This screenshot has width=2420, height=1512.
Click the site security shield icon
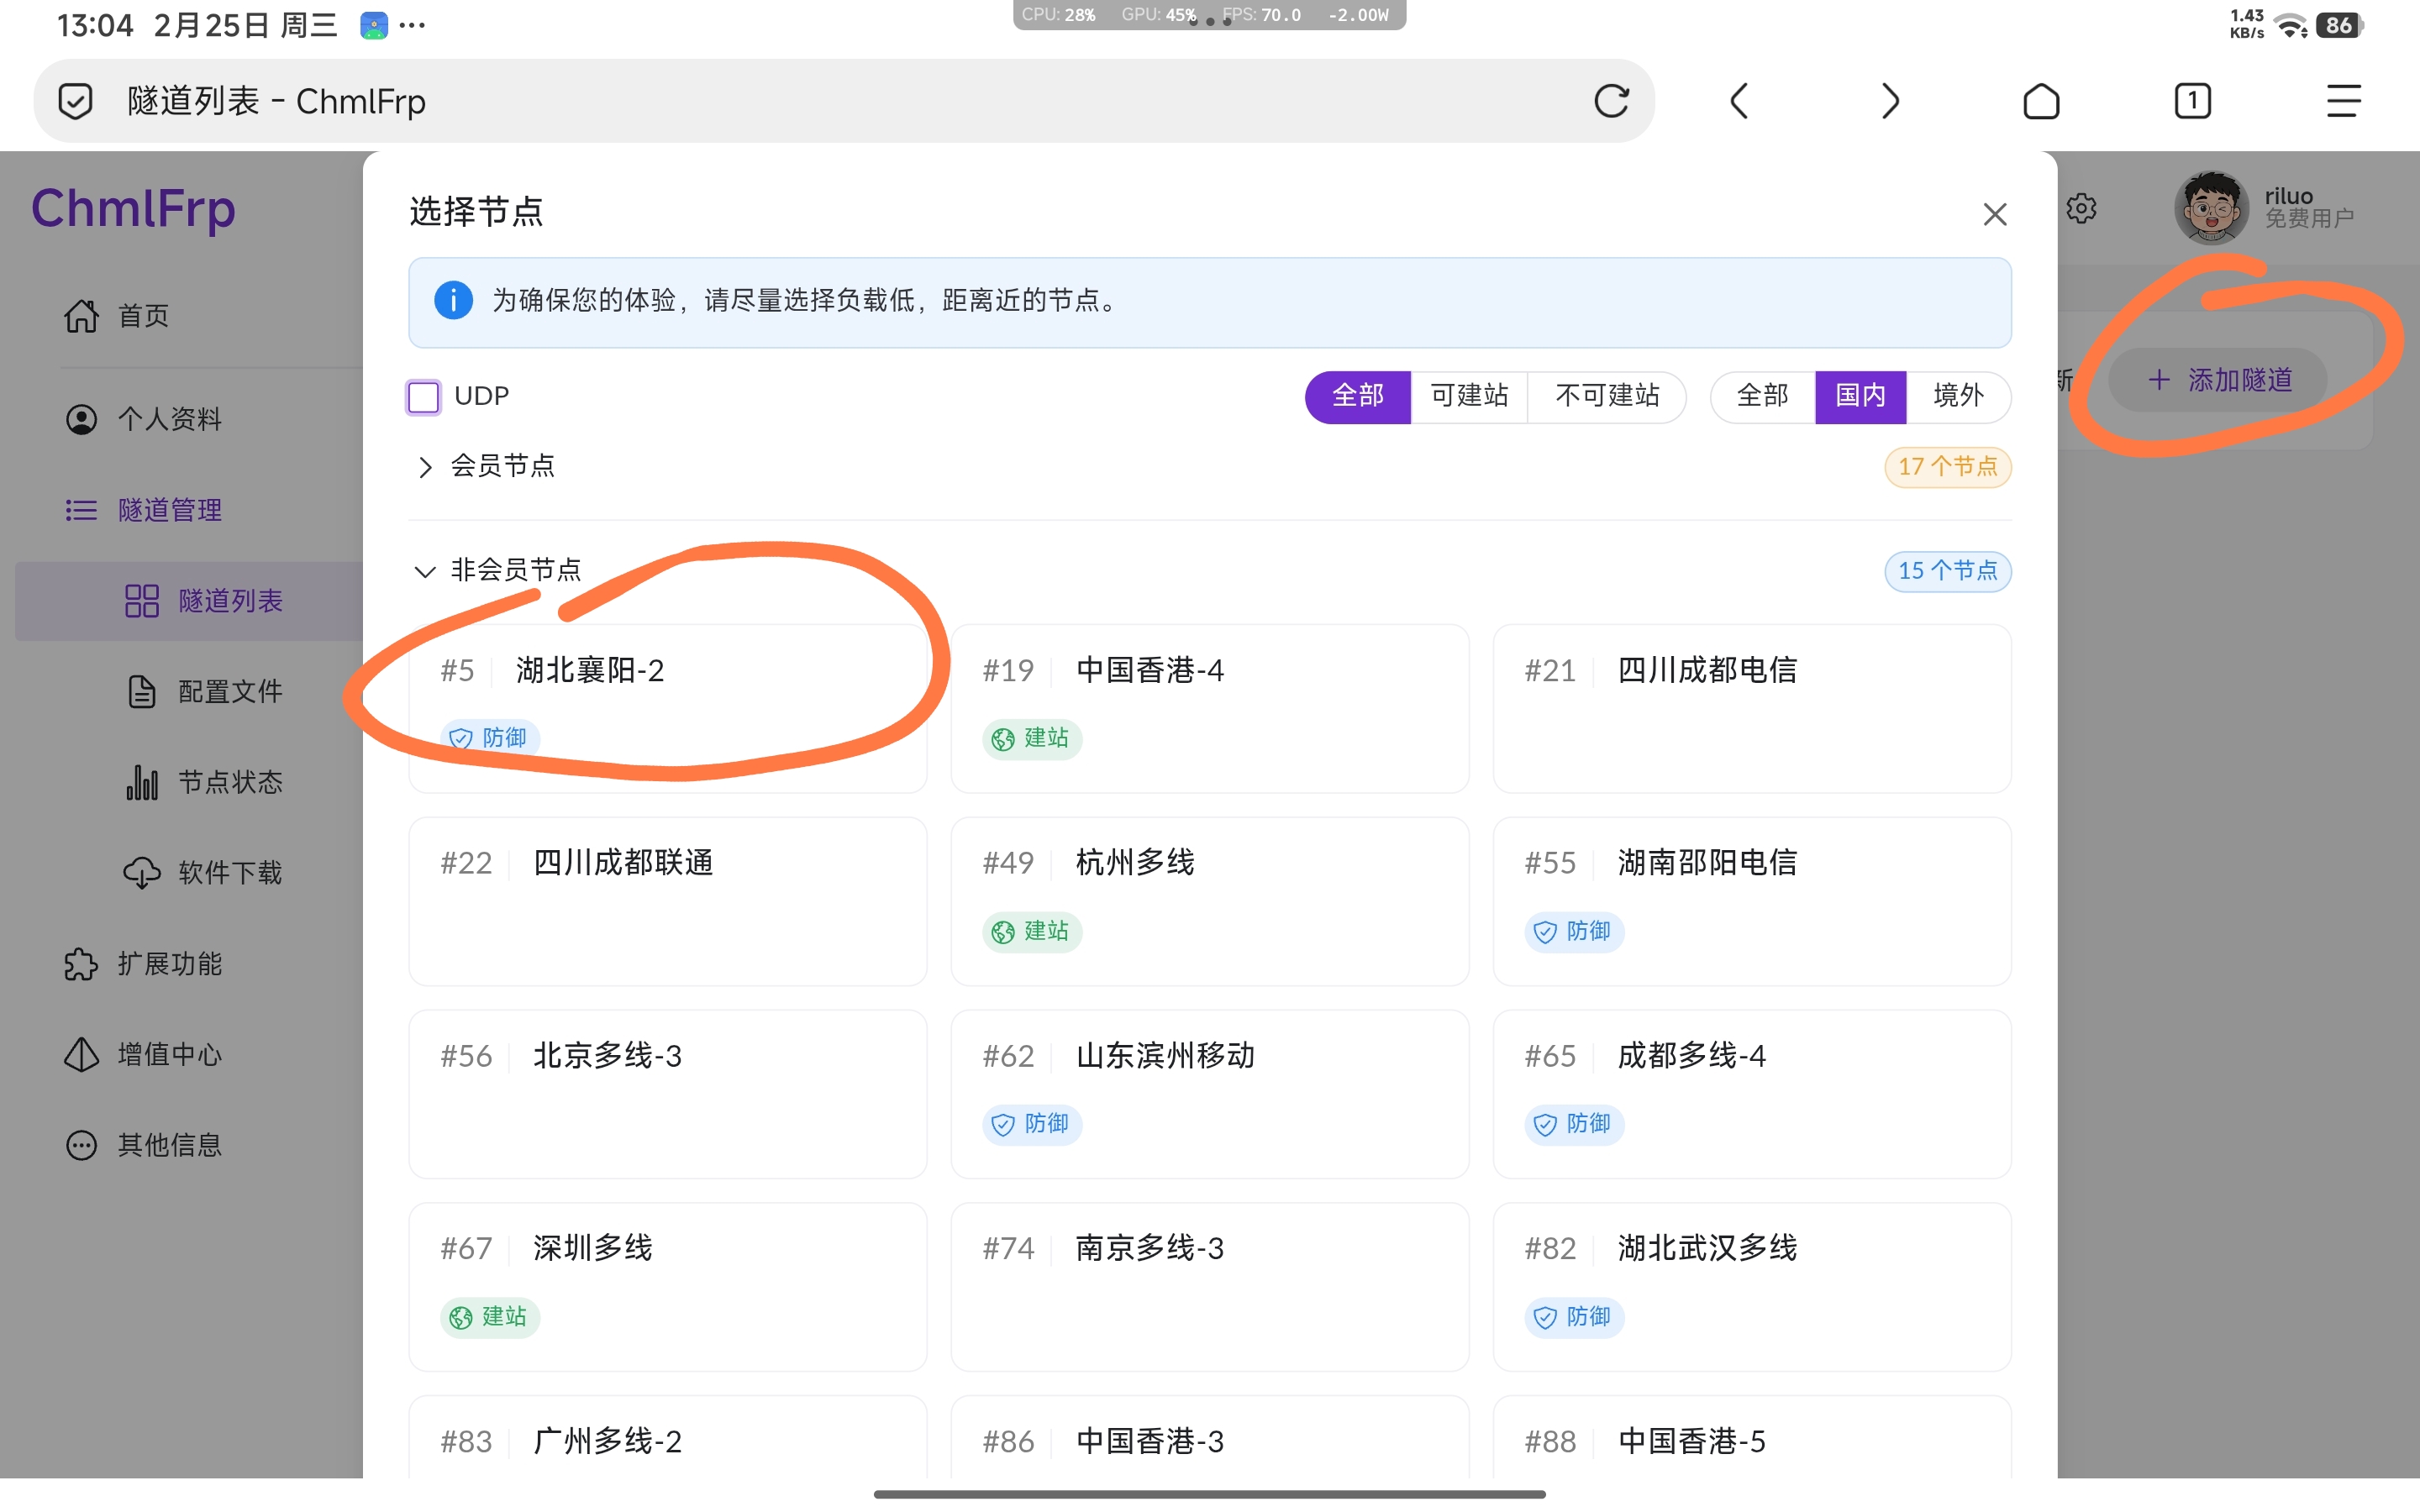pyautogui.click(x=75, y=101)
